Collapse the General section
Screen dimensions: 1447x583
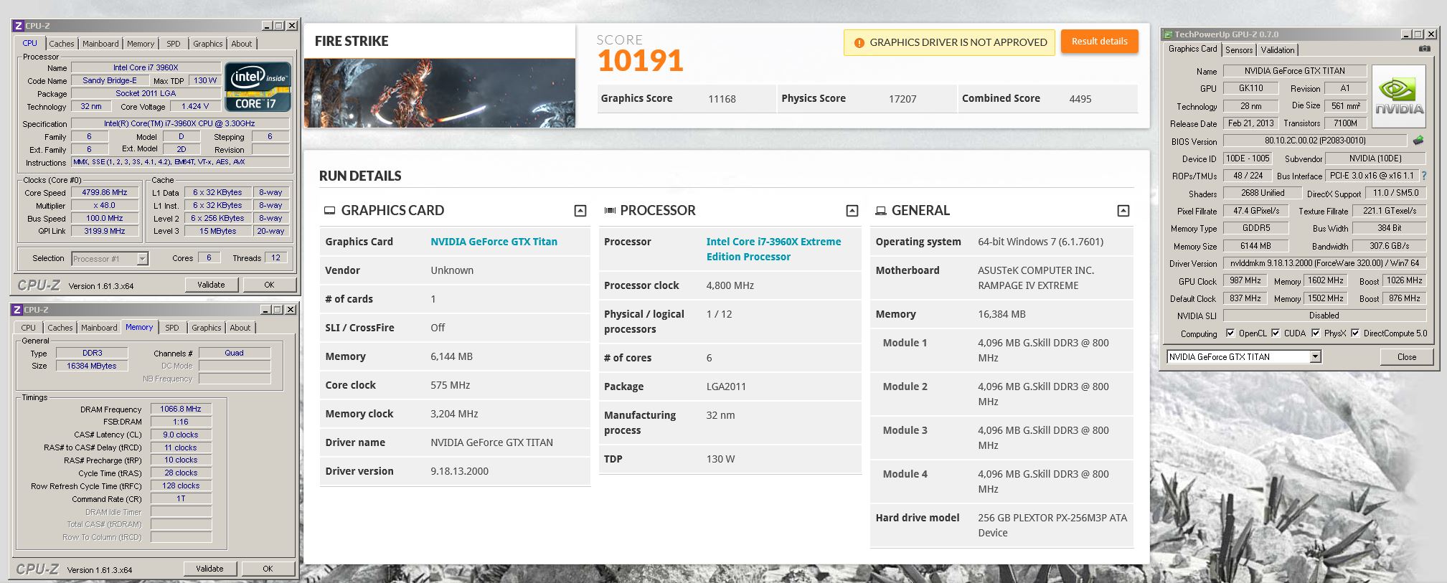[1123, 211]
